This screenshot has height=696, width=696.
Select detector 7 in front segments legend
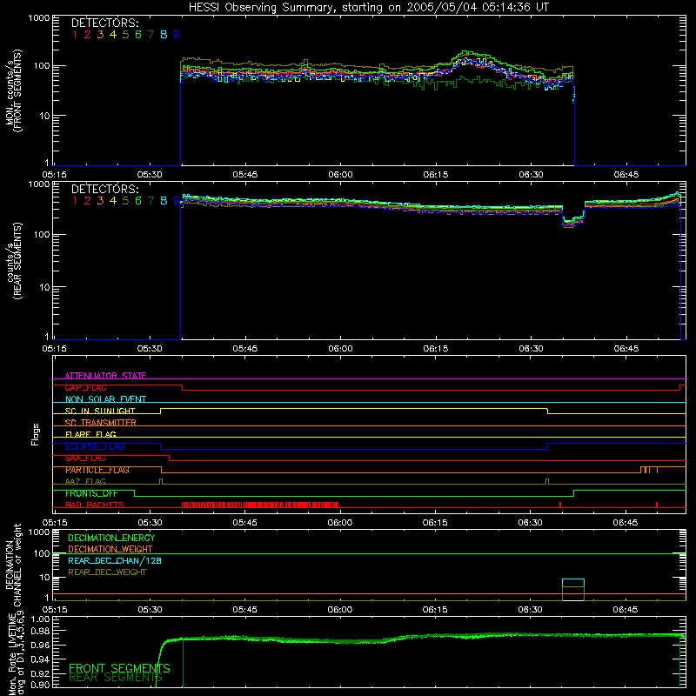(151, 35)
